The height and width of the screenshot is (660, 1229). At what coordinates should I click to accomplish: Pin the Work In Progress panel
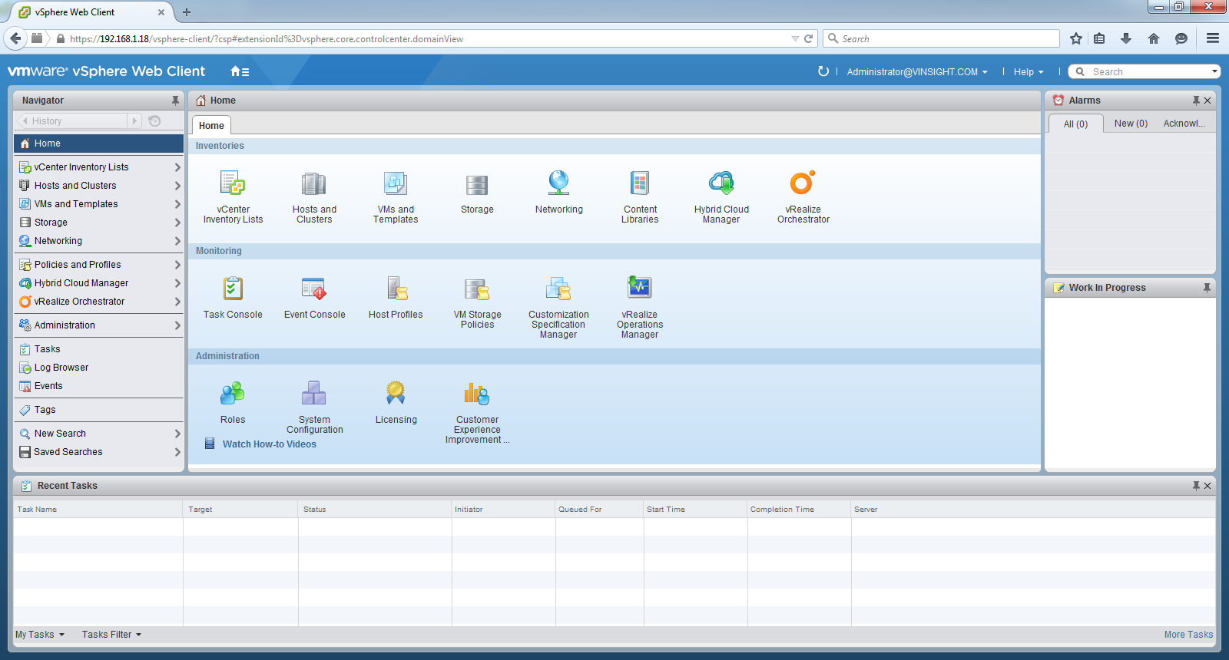[x=1207, y=288]
